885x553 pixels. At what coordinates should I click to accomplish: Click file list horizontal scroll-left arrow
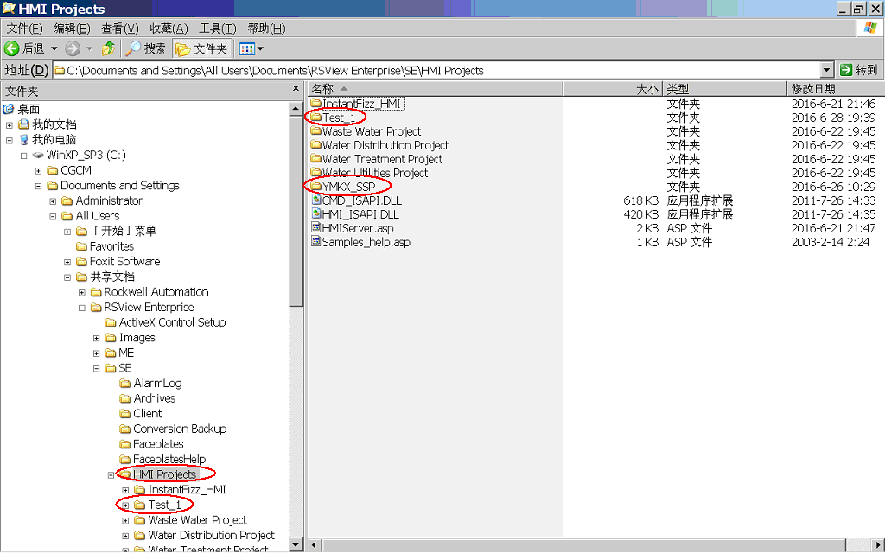[x=315, y=545]
